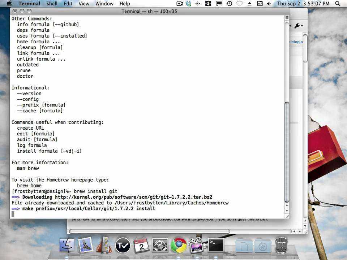
Task: Open the screen recording app in Dock
Action: pyautogui.click(x=196, y=245)
